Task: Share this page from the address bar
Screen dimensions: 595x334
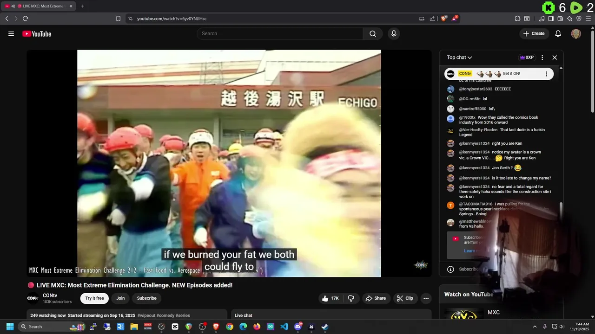Action: point(432,19)
